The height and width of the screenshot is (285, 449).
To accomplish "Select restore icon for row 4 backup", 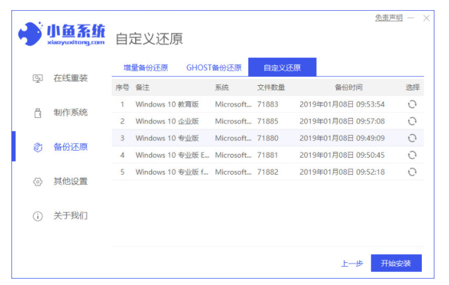I will [412, 154].
